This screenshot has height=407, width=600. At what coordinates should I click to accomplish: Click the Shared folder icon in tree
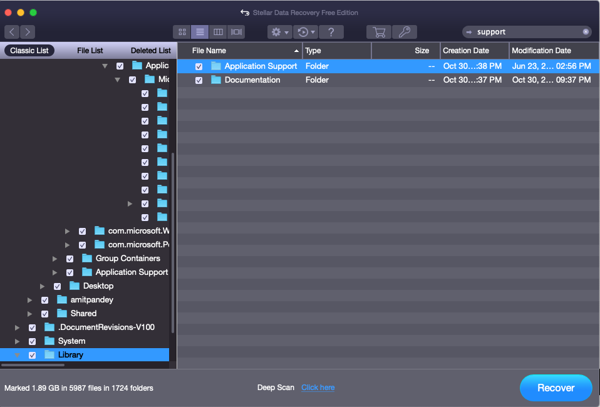[62, 313]
